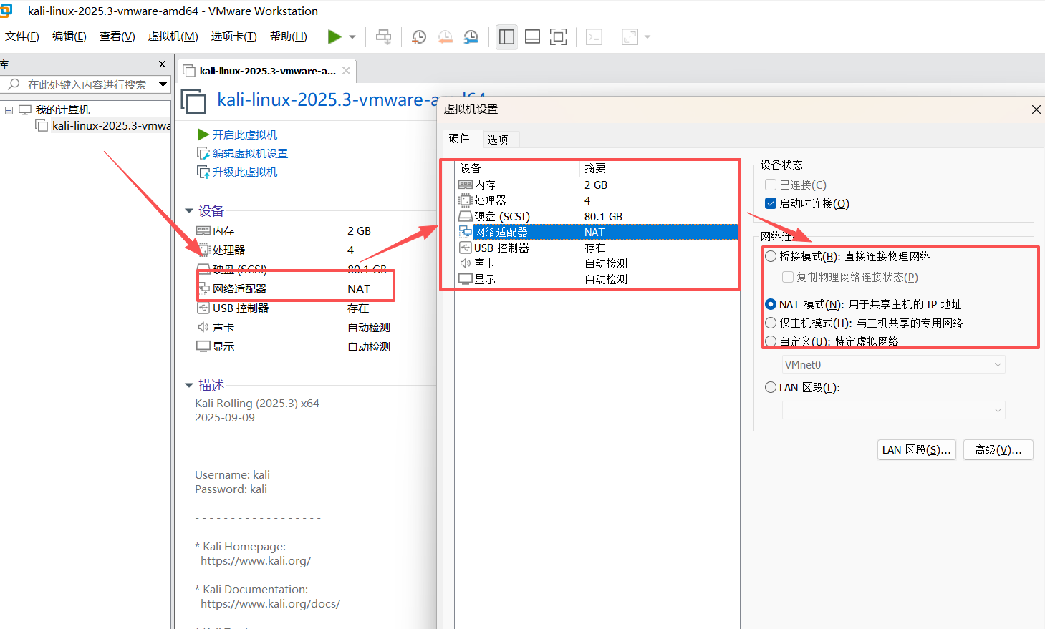The width and height of the screenshot is (1045, 629).
Task: Open the 帮助(H) menu
Action: tap(289, 36)
